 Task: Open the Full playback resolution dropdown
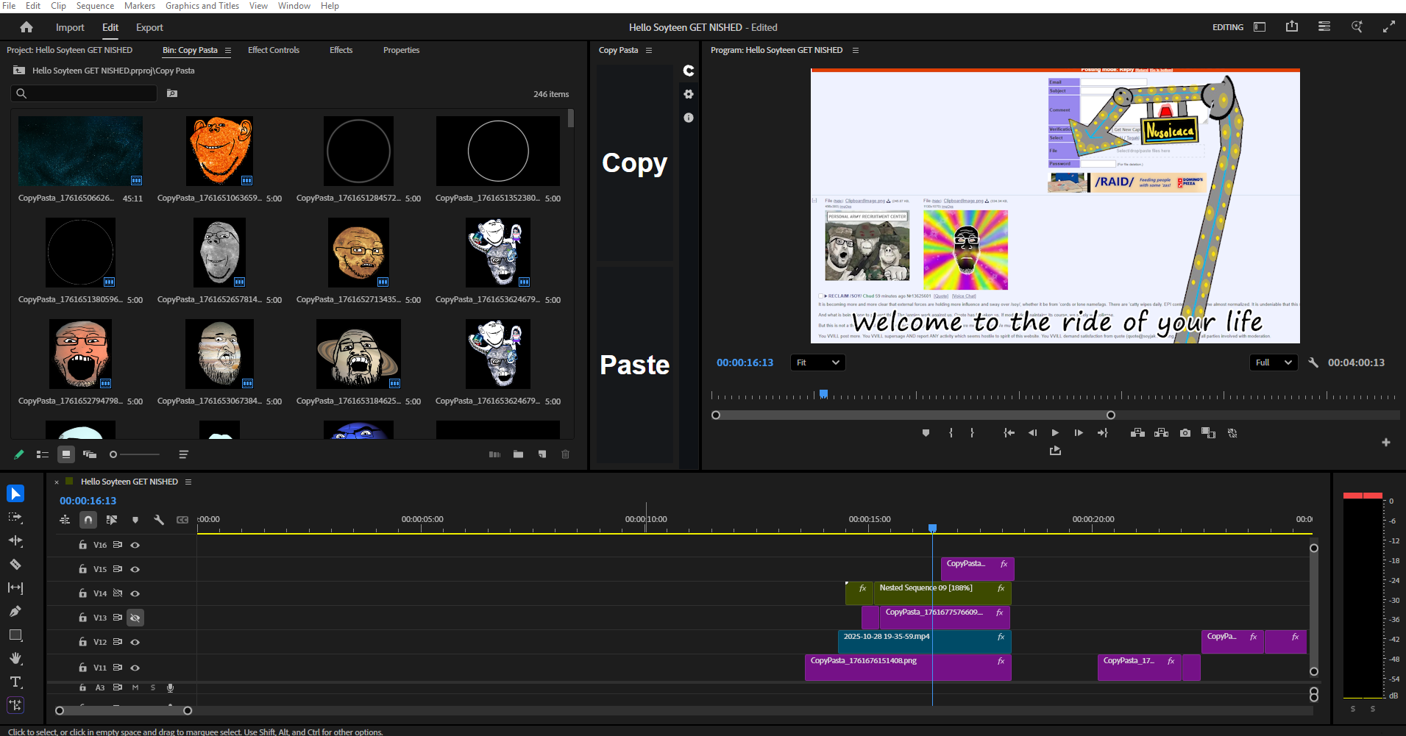pos(1273,362)
